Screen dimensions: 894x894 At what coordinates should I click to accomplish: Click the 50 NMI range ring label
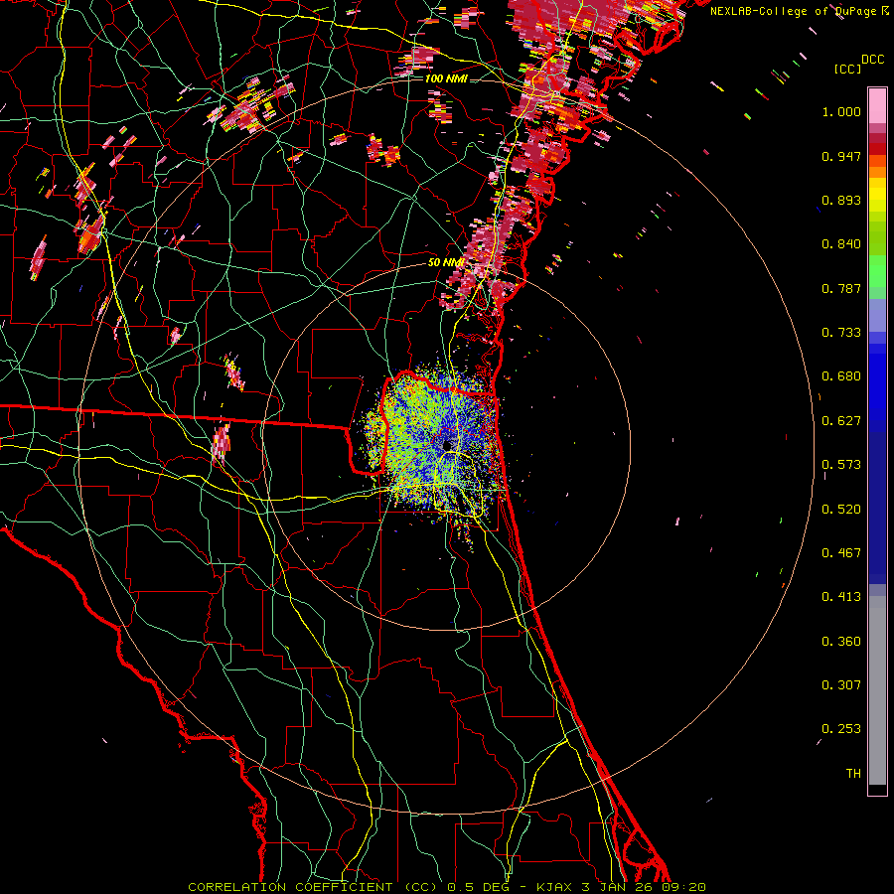446,263
